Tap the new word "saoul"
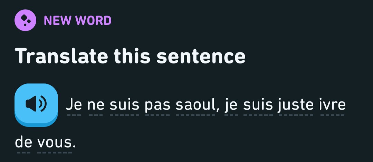373x162 pixels. click(x=195, y=104)
